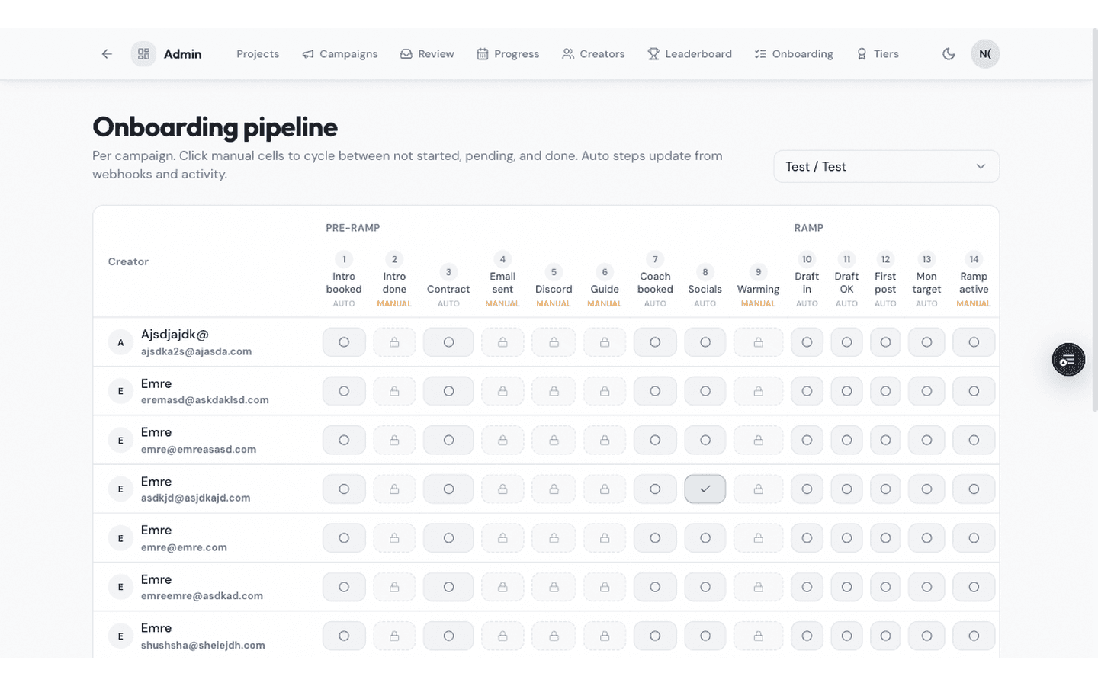Click the back arrow icon

[107, 54]
